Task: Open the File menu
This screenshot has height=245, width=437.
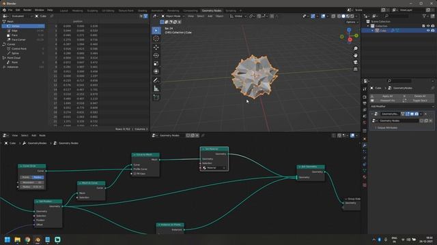Action: [x=10, y=10]
